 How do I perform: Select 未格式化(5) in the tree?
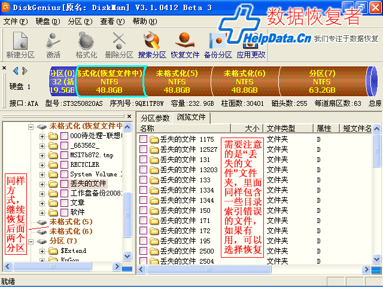click(71, 222)
